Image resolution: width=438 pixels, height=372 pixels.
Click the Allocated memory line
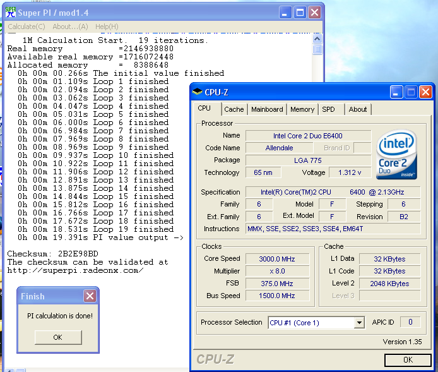(88, 65)
